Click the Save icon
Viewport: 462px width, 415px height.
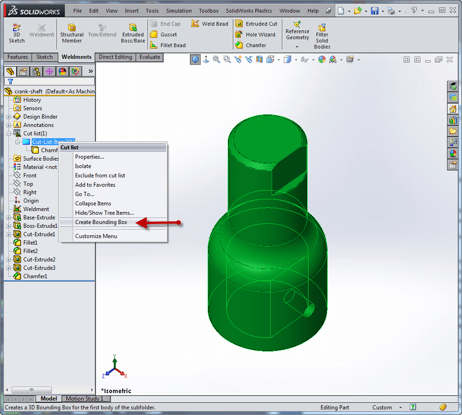click(374, 11)
